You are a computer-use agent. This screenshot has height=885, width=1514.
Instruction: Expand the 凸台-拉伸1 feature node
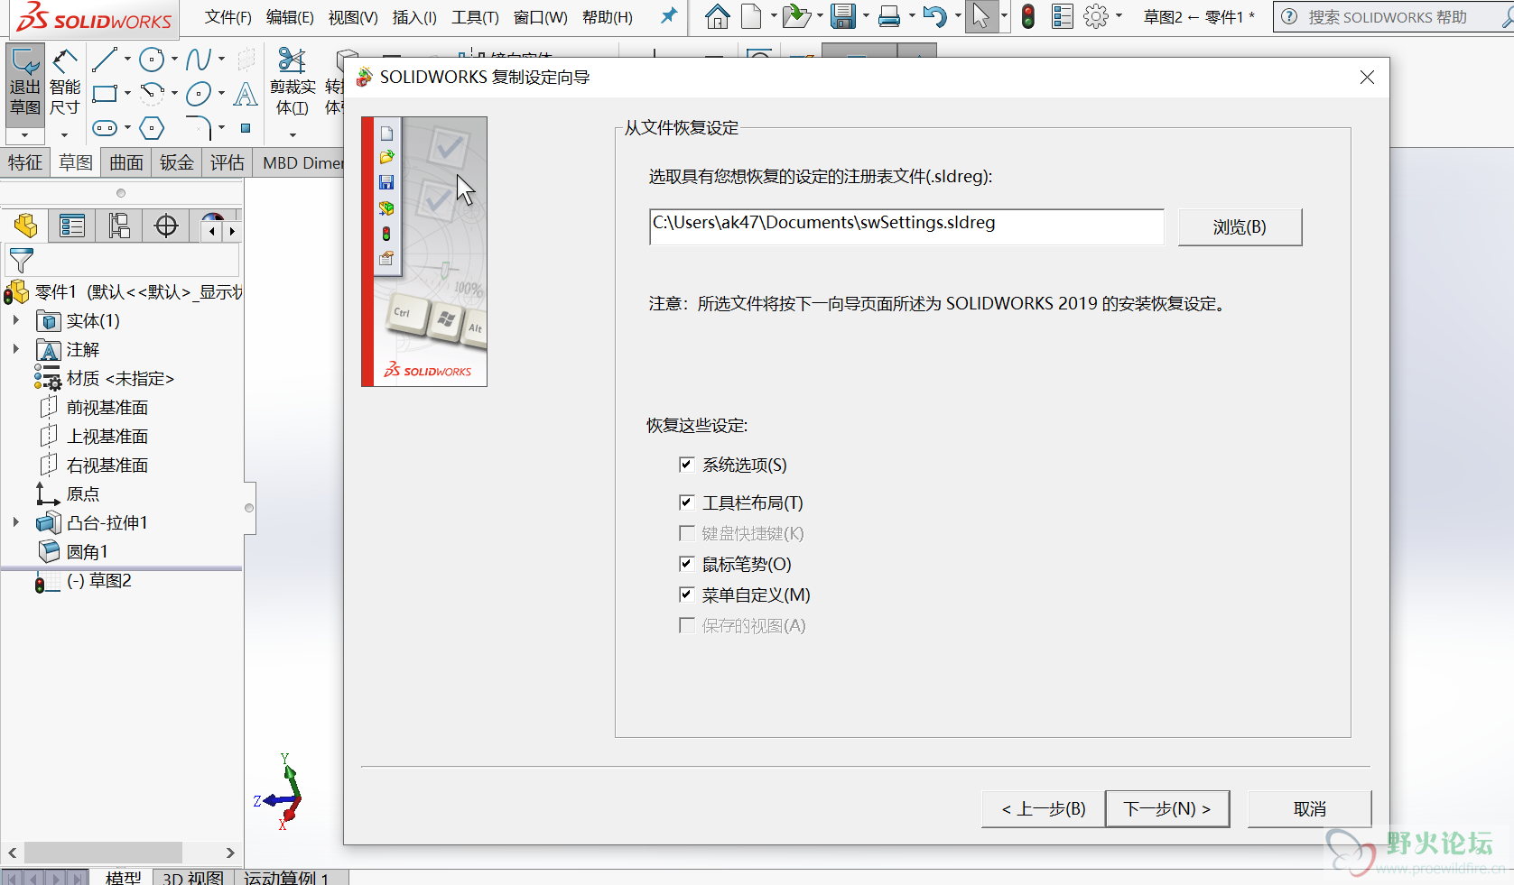click(x=16, y=522)
